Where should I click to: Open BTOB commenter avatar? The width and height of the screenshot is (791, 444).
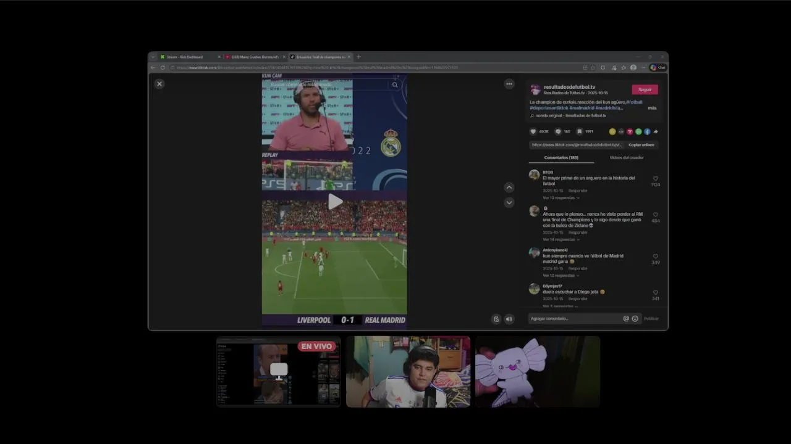pyautogui.click(x=535, y=175)
